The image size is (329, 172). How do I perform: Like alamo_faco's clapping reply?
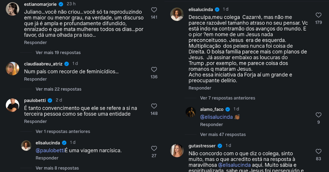[x=318, y=115]
